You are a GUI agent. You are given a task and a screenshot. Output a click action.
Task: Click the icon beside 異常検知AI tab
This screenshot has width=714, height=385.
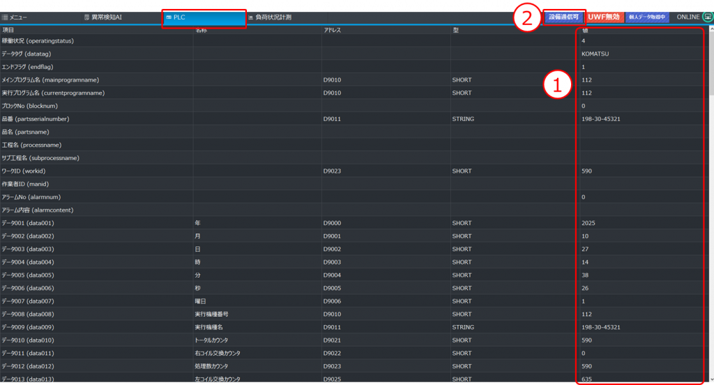pos(86,17)
